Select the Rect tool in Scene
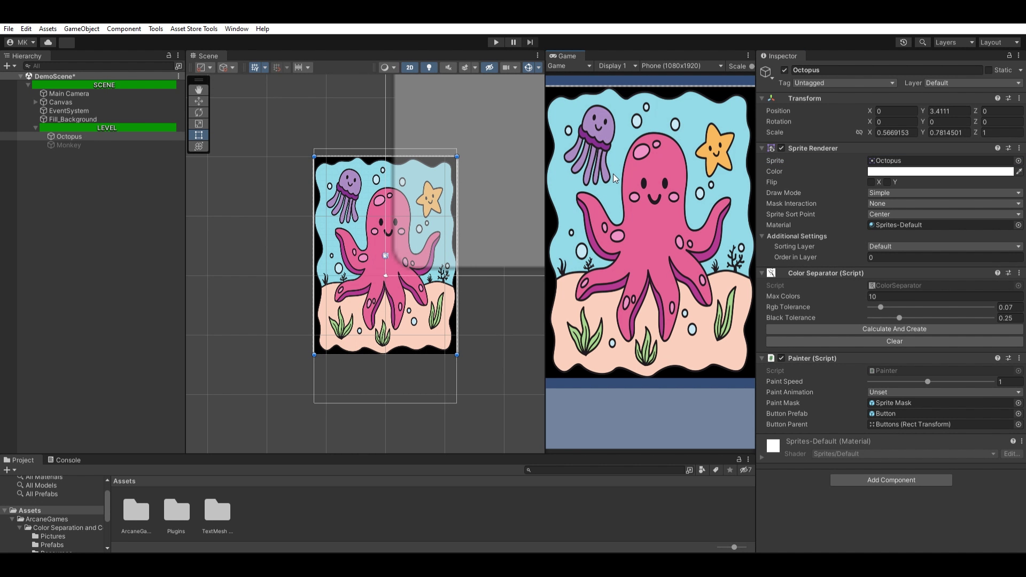This screenshot has height=577, width=1026. [x=199, y=135]
